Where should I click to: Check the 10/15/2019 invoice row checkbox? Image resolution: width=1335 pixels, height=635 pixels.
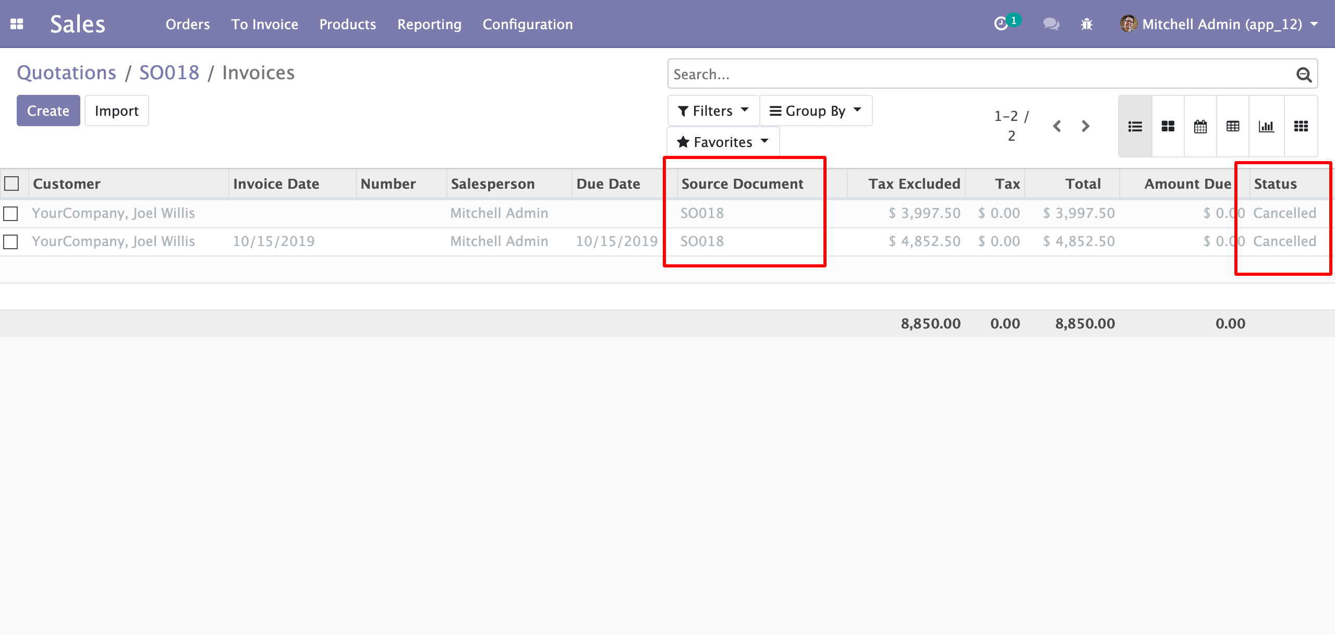tap(10, 241)
